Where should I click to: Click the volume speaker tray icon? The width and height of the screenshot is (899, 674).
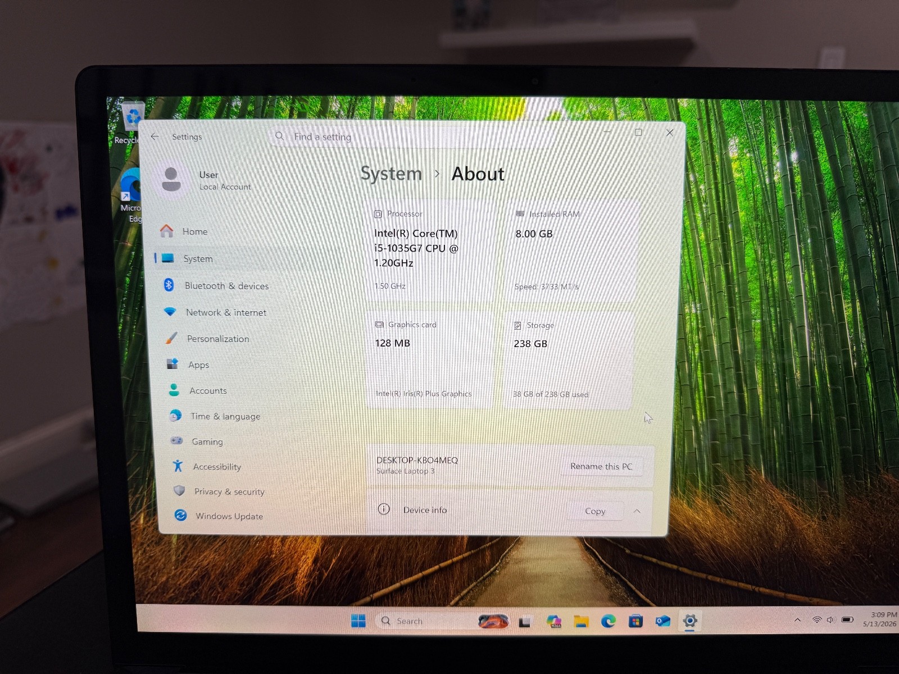point(830,620)
